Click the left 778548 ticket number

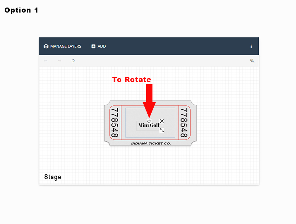pyautogui.click(x=115, y=123)
